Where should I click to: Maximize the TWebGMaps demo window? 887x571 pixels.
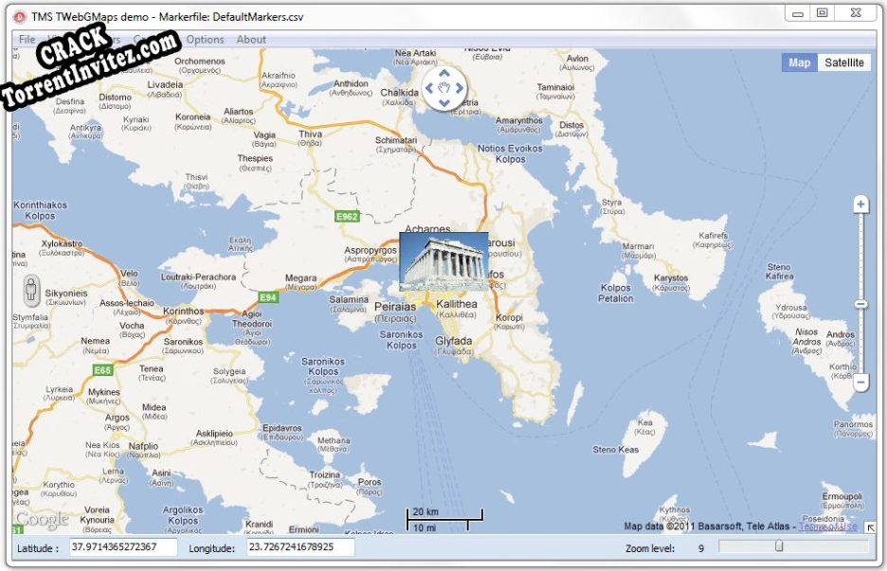click(823, 13)
